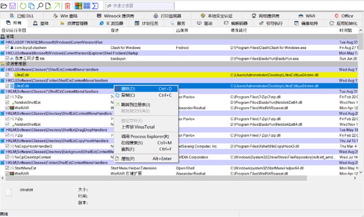364x217 pixels.
Task: Select the Clash for Windows.exe path cell
Action: [268, 48]
